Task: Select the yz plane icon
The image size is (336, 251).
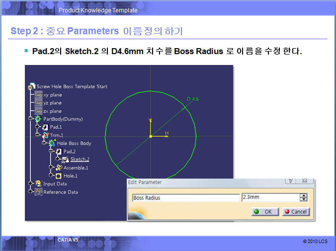Action: pyautogui.click(x=39, y=103)
